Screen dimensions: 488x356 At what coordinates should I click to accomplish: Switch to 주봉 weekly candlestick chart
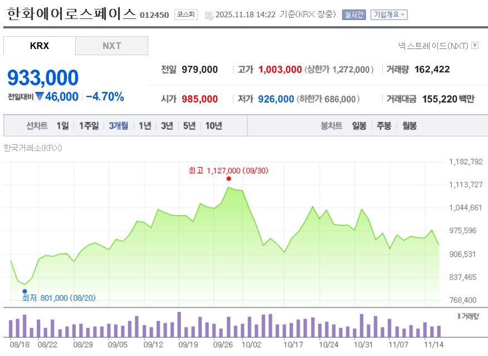(384, 126)
